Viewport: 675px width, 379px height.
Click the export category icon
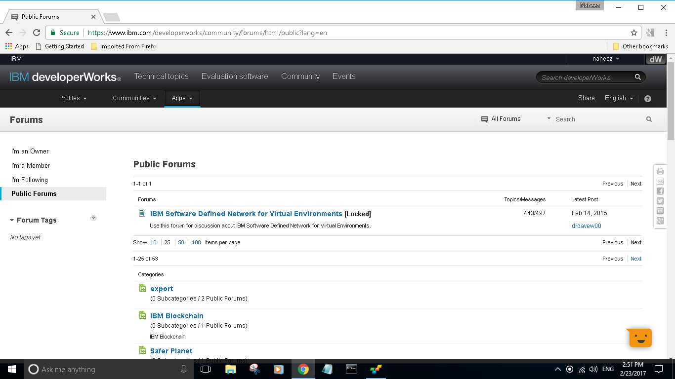tap(142, 288)
